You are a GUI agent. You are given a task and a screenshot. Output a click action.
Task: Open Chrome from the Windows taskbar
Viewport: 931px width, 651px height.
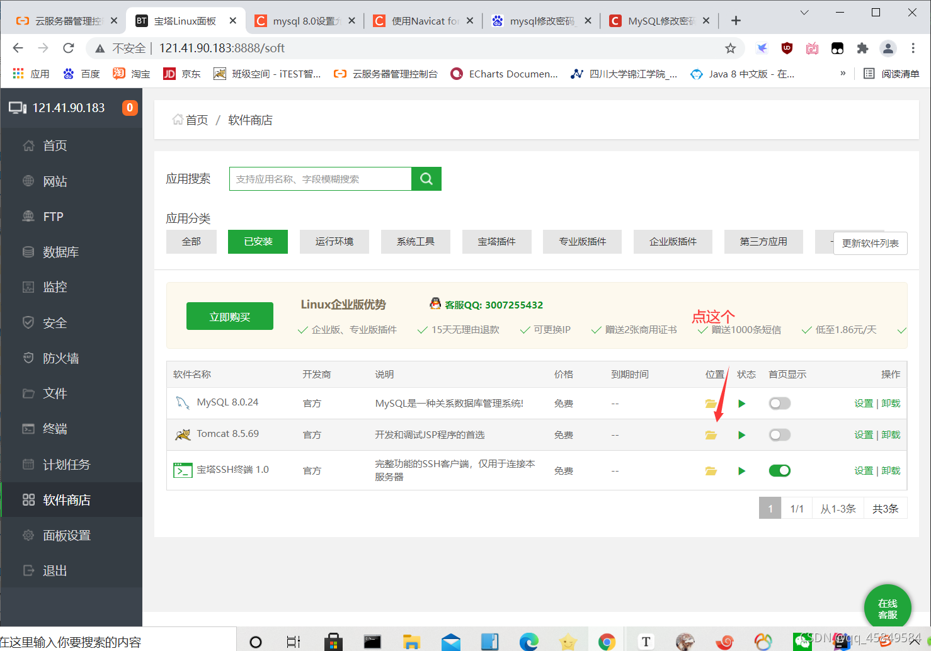pos(607,642)
